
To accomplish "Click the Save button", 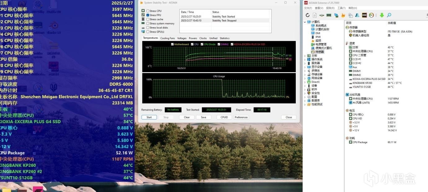I will pos(204,117).
